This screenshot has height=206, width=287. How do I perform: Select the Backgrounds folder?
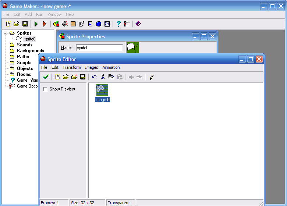pos(31,51)
